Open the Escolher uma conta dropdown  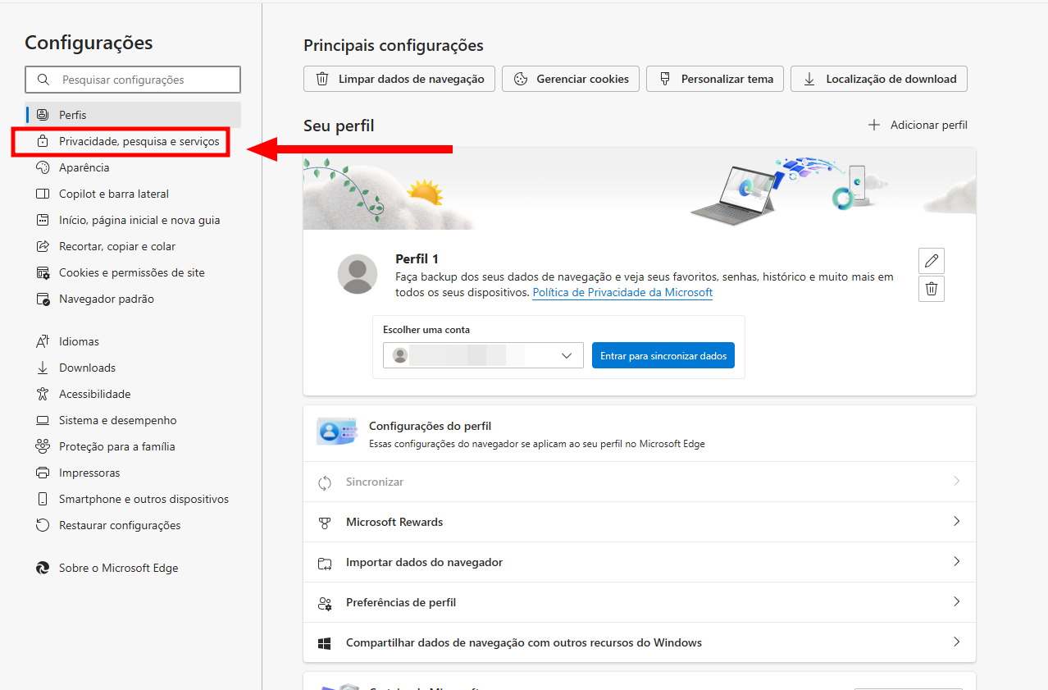coord(482,355)
